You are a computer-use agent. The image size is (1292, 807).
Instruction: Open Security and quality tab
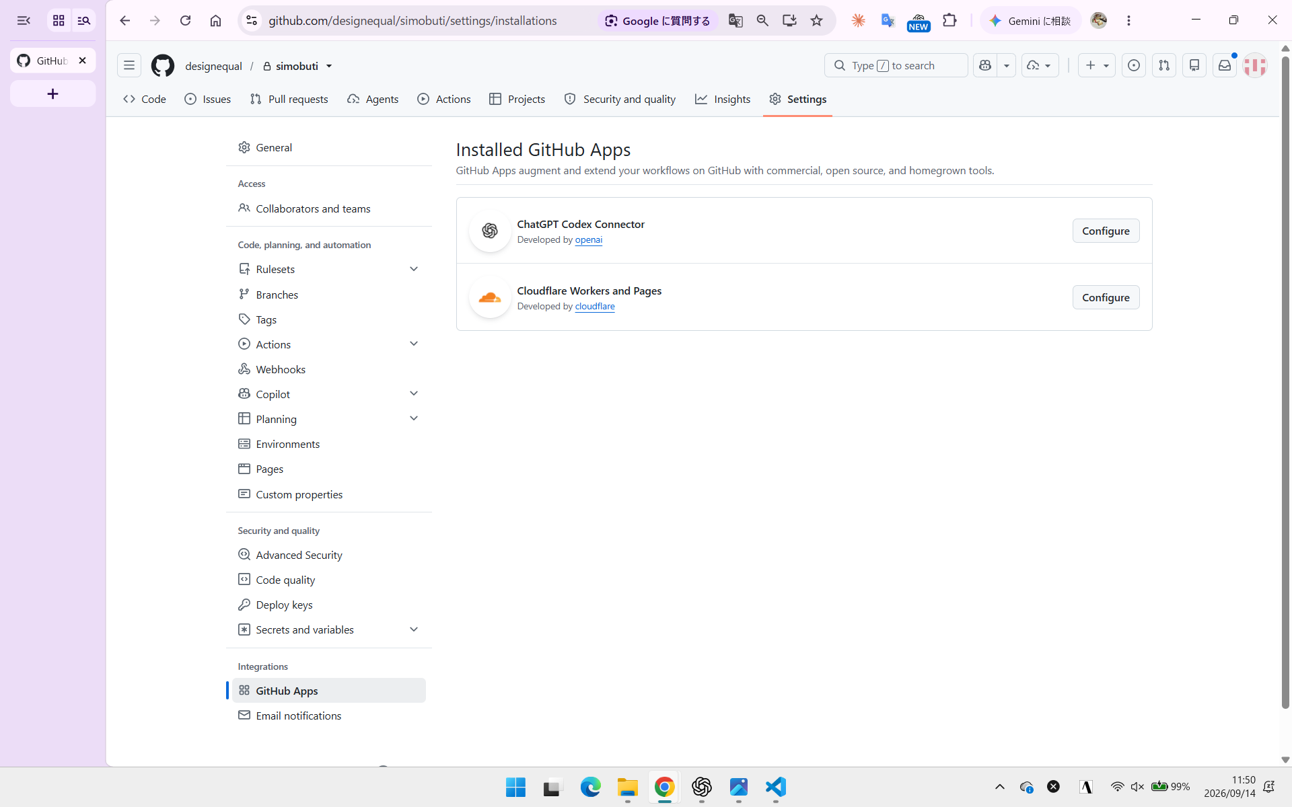pos(620,99)
